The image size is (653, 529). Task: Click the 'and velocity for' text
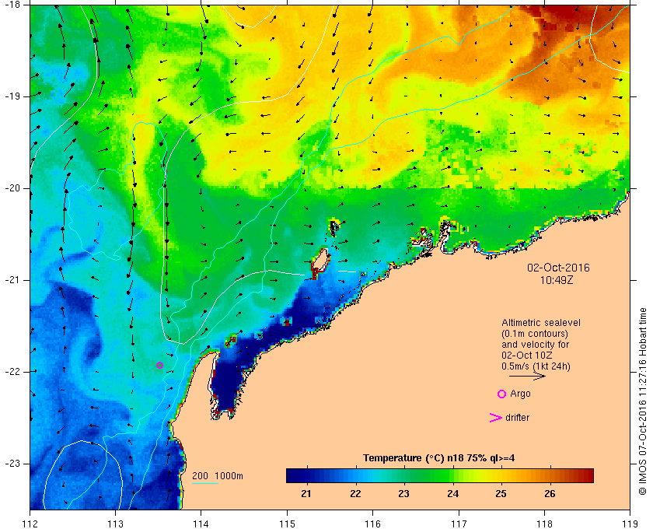coord(535,345)
